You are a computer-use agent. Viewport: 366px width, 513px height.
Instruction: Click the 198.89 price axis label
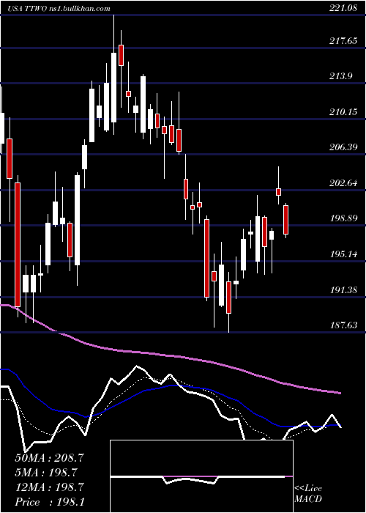(343, 218)
